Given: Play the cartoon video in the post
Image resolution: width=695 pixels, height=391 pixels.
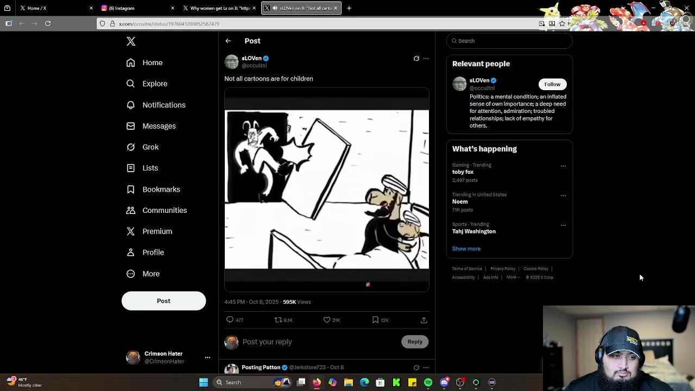Looking at the screenshot, I should click(x=327, y=190).
